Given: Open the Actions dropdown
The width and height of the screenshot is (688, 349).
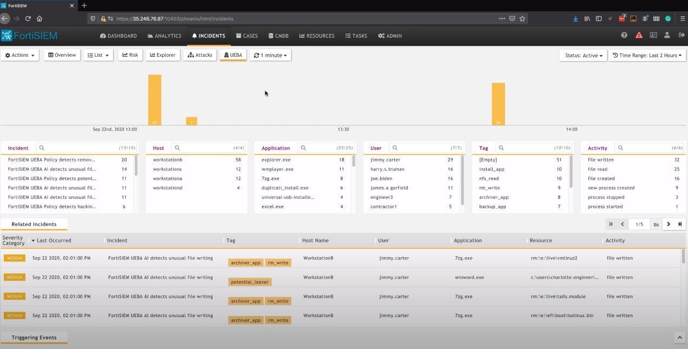Looking at the screenshot, I should 19,55.
